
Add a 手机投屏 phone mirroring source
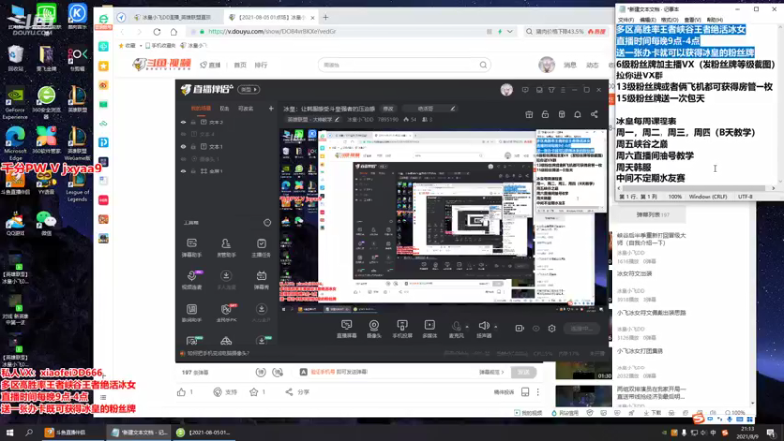pyautogui.click(x=402, y=329)
